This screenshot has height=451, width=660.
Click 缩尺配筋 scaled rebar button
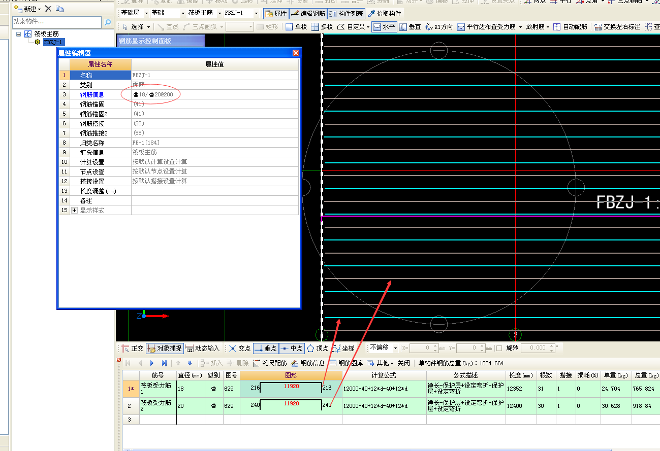[x=270, y=363]
